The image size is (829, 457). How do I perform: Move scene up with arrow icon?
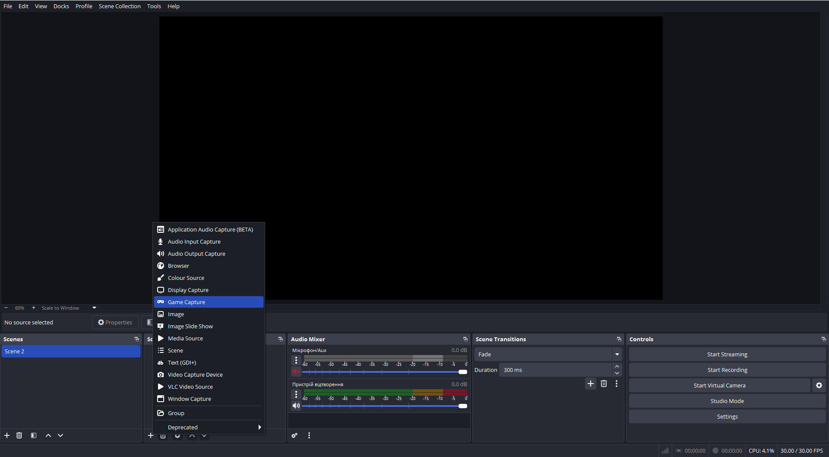tap(48, 435)
